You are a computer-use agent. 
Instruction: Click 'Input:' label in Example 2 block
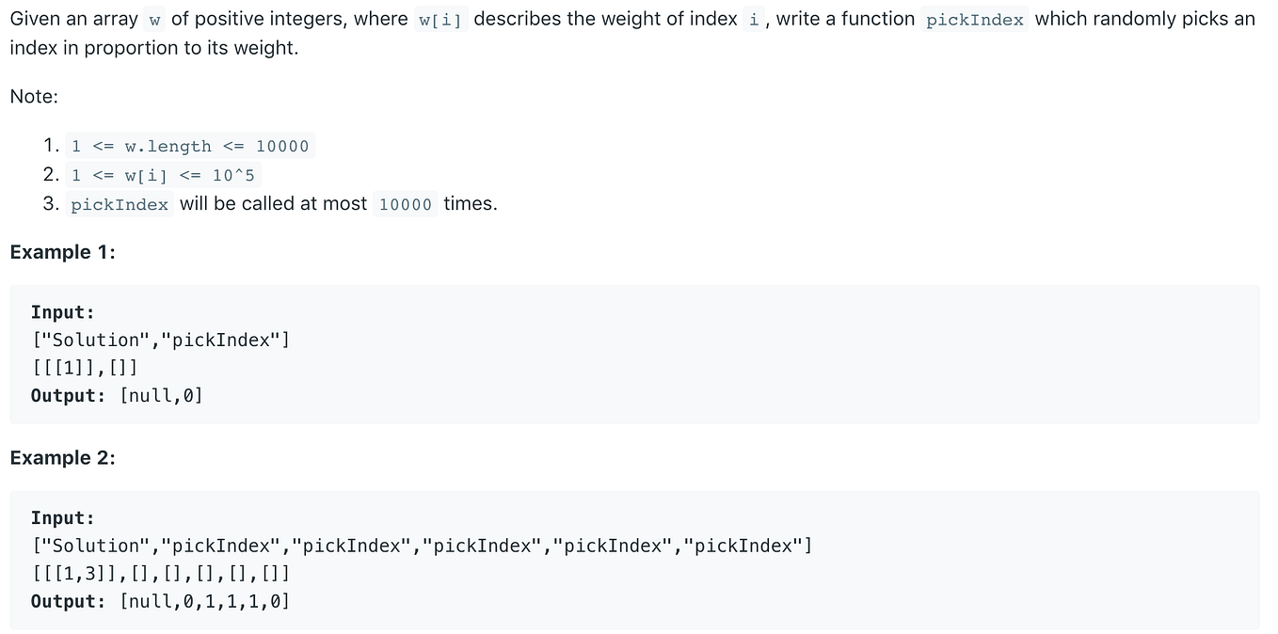(x=63, y=517)
